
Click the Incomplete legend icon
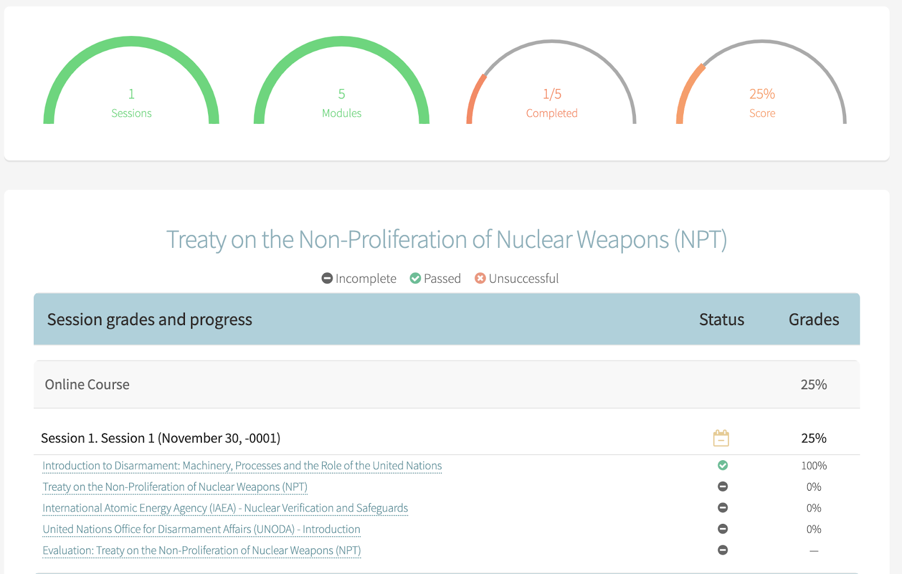327,278
